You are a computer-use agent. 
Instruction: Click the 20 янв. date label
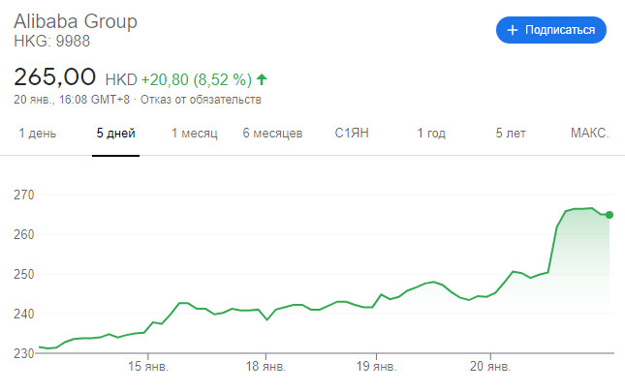(487, 367)
